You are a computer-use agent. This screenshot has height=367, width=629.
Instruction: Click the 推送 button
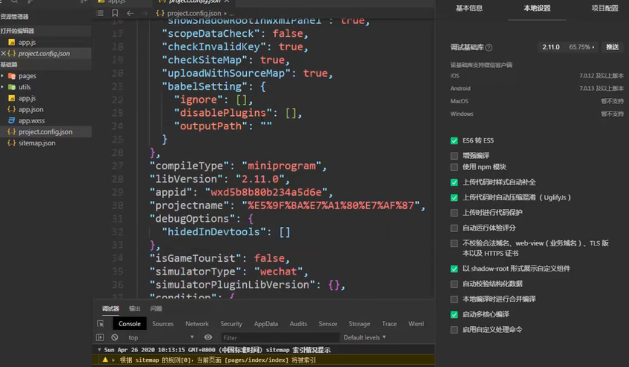[x=612, y=47]
